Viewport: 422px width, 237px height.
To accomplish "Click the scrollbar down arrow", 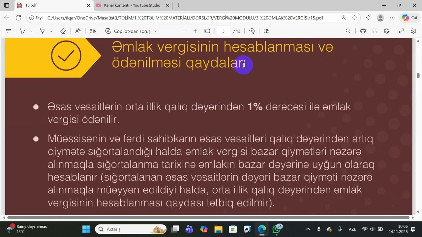I will point(418,212).
